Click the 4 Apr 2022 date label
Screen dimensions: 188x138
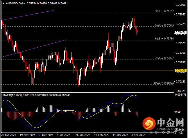pyautogui.click(x=138, y=135)
